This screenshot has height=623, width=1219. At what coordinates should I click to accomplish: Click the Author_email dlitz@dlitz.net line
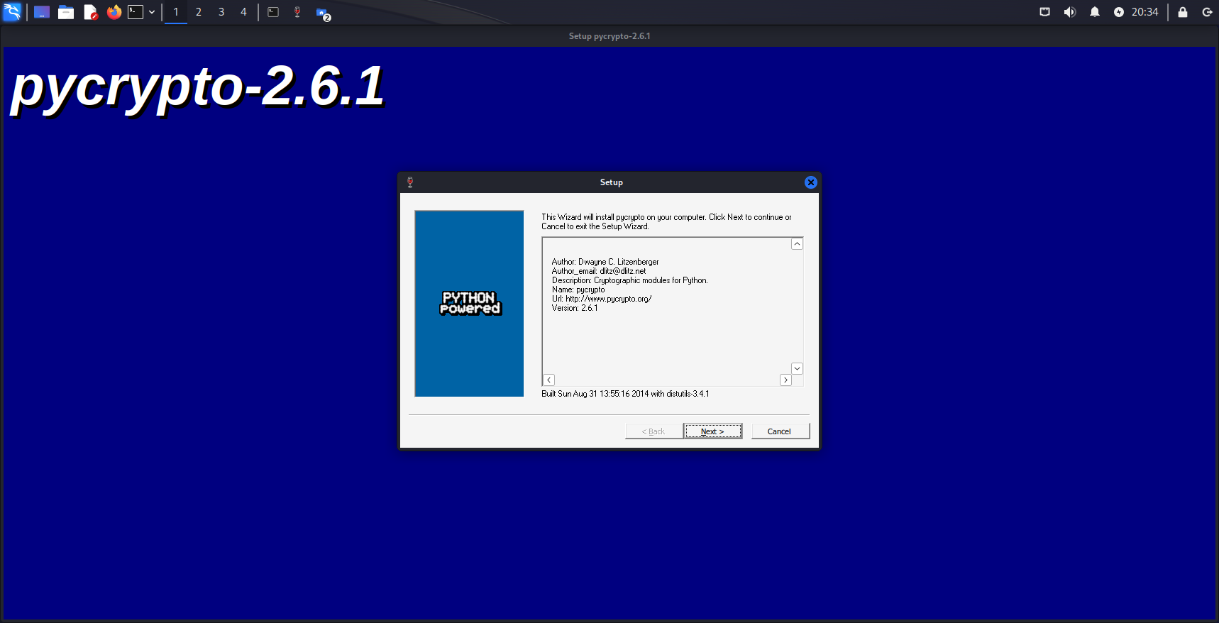pyautogui.click(x=599, y=271)
